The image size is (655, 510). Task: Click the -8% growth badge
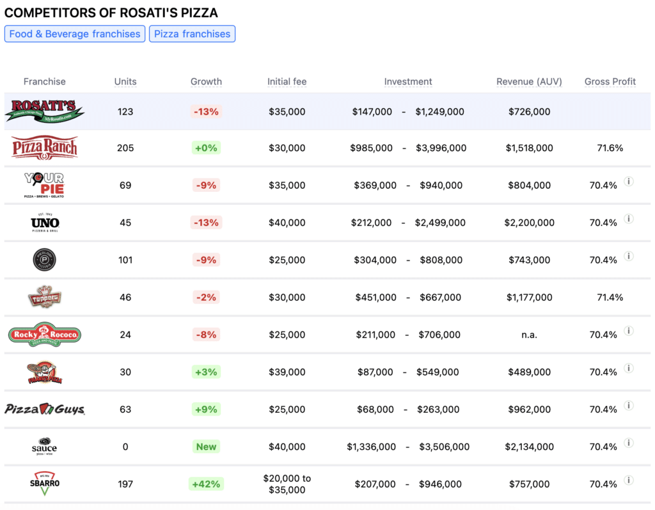206,335
